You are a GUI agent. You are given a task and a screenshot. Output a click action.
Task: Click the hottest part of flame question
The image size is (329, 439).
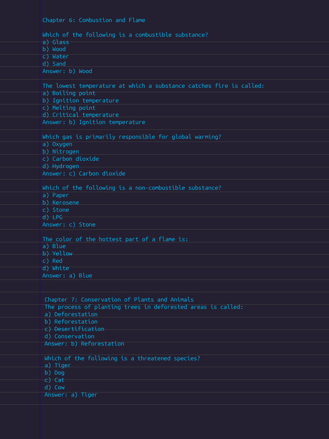point(115,239)
